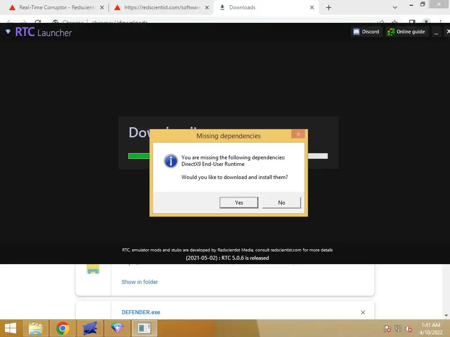Open Chrome tab search dropdown chevron
The height and width of the screenshot is (337, 450).
pos(395,8)
